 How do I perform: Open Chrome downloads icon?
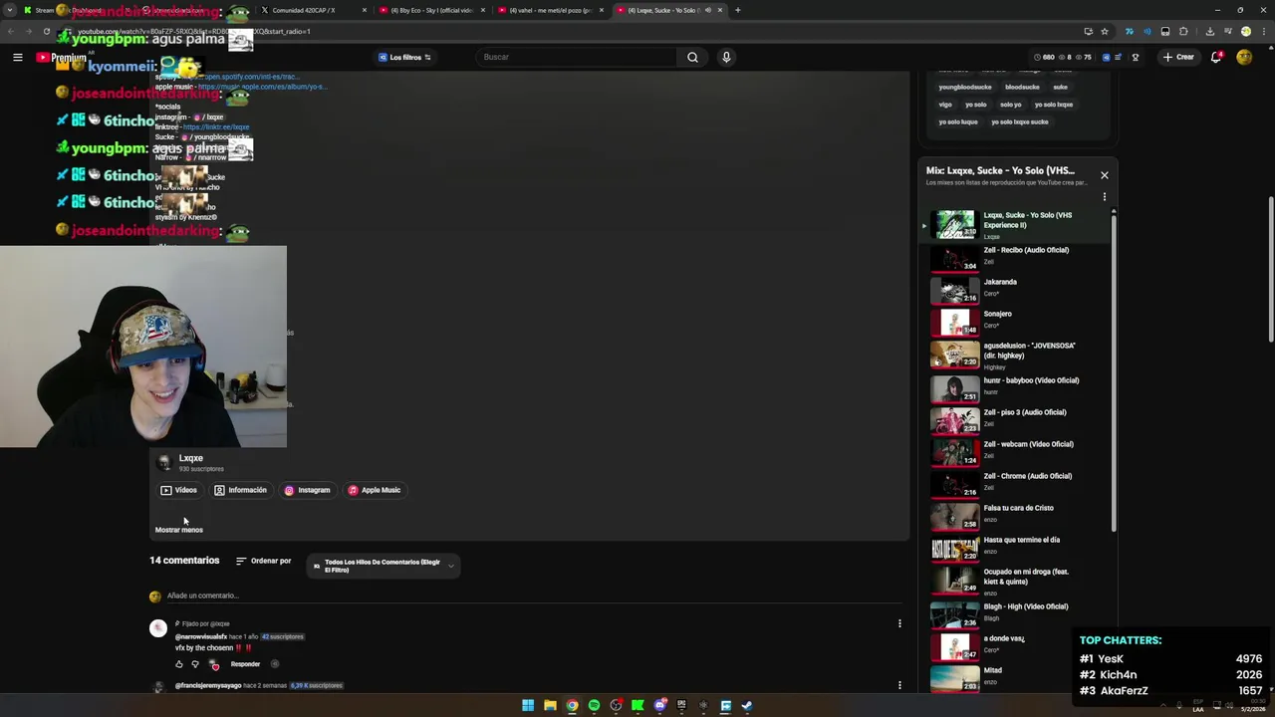pos(1209,31)
